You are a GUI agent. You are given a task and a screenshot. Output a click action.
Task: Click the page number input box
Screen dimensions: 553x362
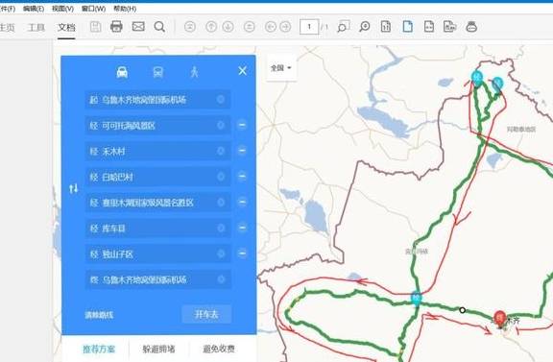[309, 27]
